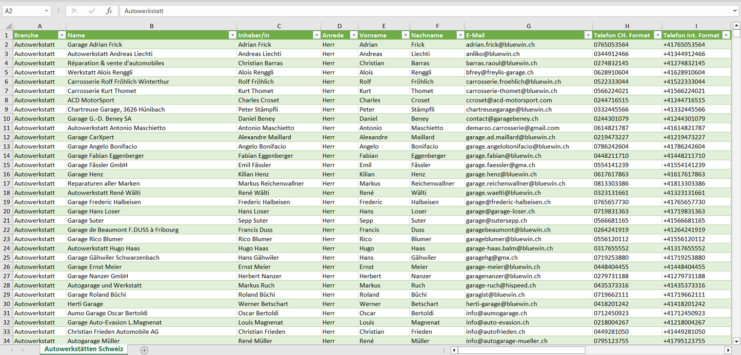Click the vertical scrollbar down arrow
Viewport: 741px width, 355px height.
[x=736, y=340]
